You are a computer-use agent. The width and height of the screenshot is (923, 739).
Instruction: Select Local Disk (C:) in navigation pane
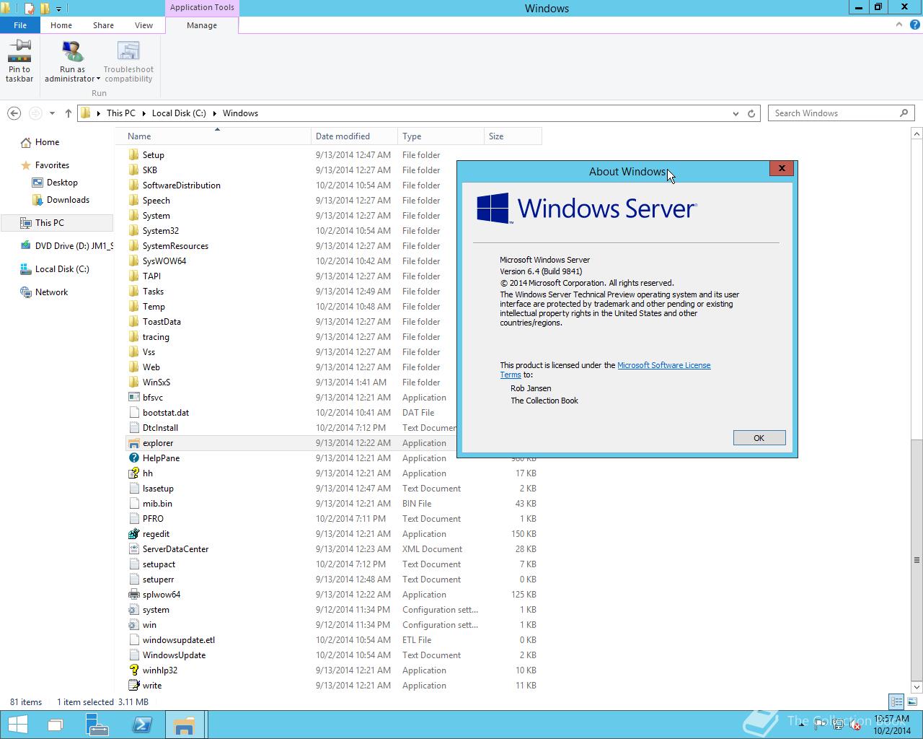62,269
